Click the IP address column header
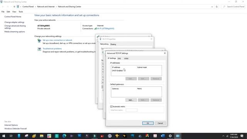 pyautogui.click(x=116, y=67)
